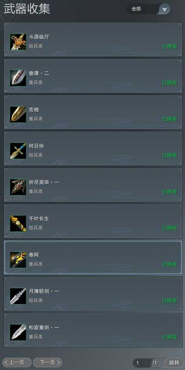Select the 泰阿 list row name

tap(34, 255)
